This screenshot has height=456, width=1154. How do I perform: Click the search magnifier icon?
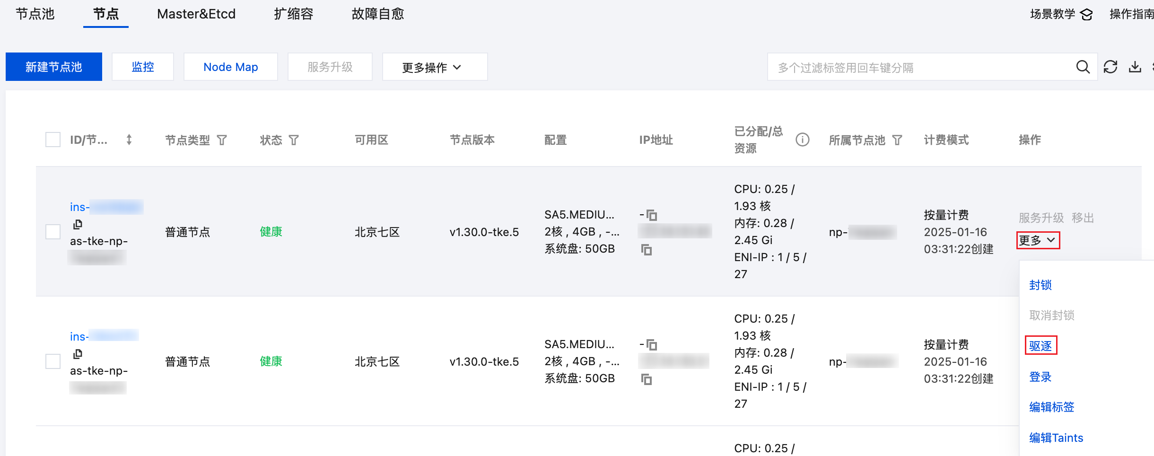click(x=1083, y=67)
